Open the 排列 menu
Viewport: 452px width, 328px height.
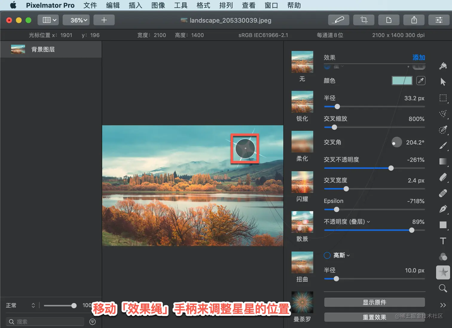226,5
